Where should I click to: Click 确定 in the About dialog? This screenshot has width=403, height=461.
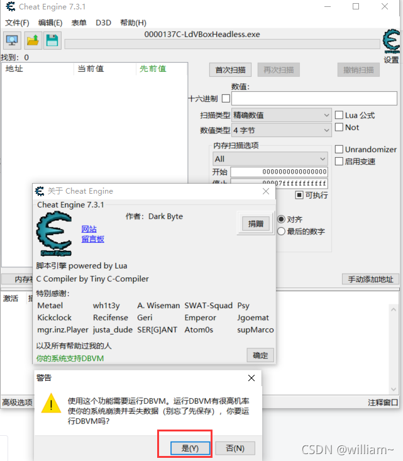tap(260, 355)
